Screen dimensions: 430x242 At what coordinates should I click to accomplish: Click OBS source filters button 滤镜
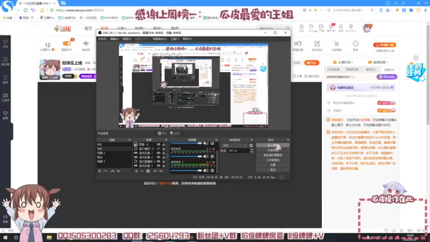(x=175, y=133)
